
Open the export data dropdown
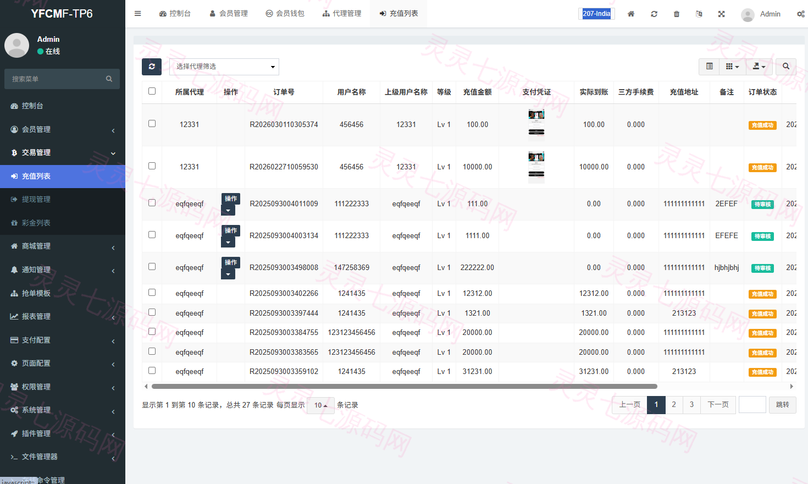pos(759,67)
